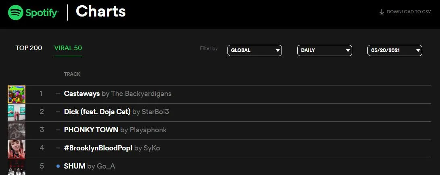
Task: Click the #BrooklynBloodPop! track title
Action: tap(98, 148)
